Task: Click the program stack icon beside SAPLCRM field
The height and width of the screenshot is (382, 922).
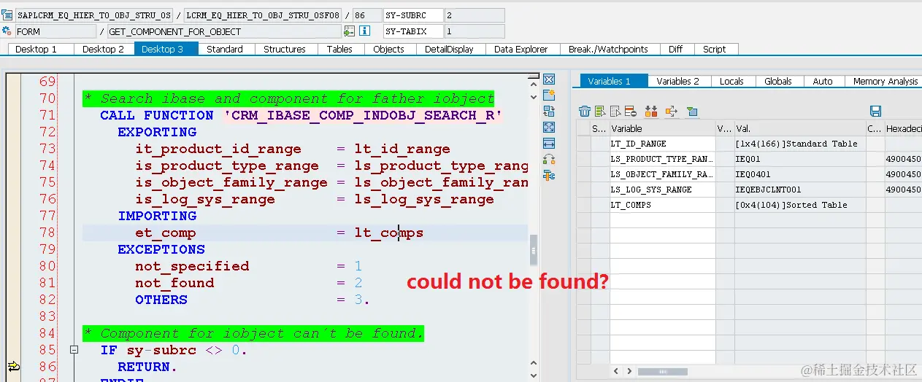Action: click(x=7, y=15)
